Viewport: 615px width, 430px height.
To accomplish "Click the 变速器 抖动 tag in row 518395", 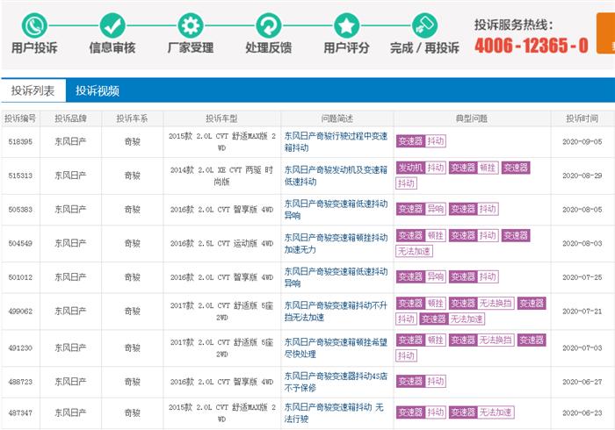I will 421,141.
